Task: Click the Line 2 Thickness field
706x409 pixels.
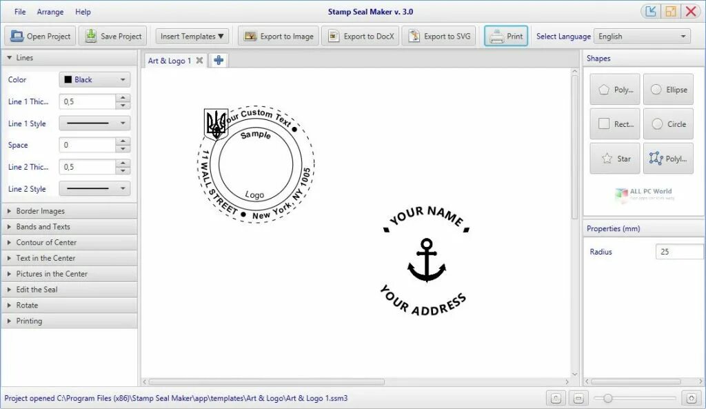Action: point(88,167)
